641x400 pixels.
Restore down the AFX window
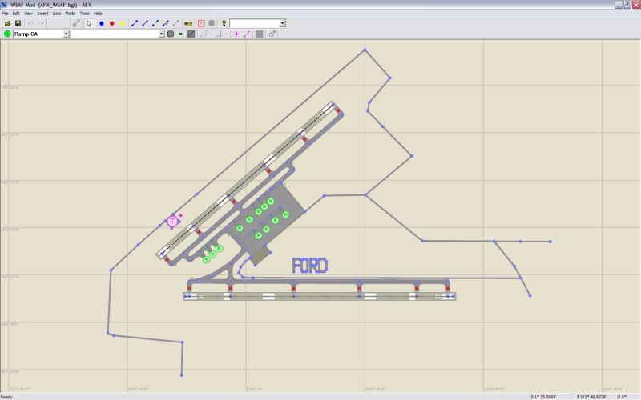[627, 5]
